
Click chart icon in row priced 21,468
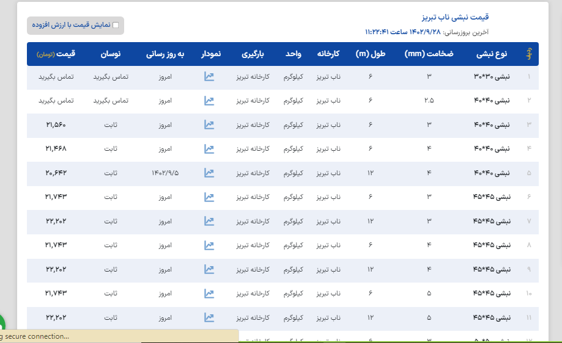(209, 149)
